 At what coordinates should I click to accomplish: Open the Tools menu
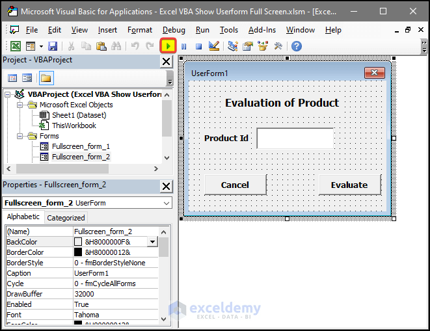229,30
